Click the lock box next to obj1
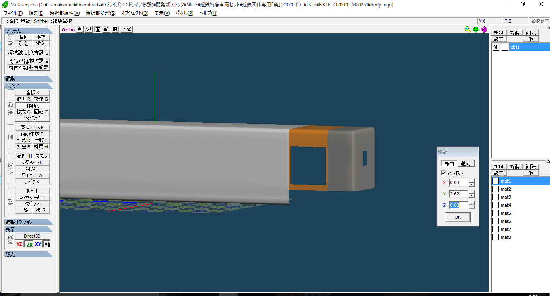 (505, 47)
